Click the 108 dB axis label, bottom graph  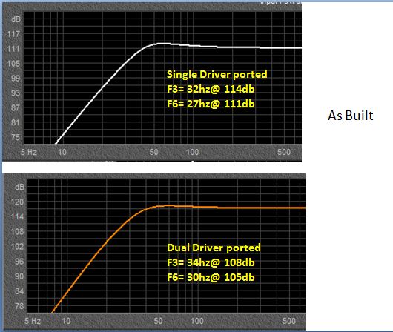[x=17, y=231]
